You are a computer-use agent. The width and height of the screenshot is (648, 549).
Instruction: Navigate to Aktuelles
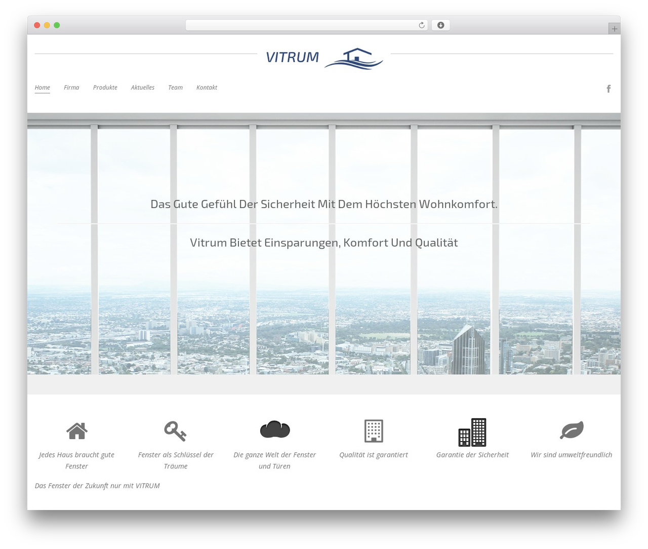tap(143, 88)
